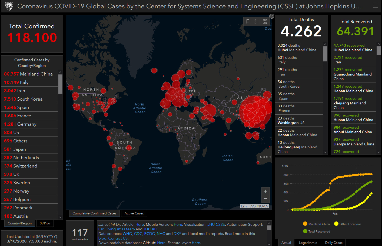Show the map legend list
Image resolution: width=382 pixels, height=246 pixels.
257,22
